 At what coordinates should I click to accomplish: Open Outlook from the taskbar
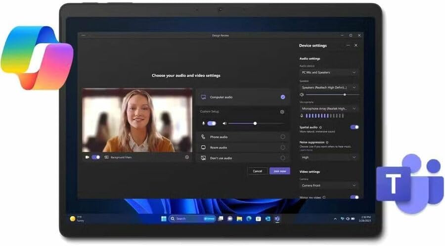coord(268,219)
